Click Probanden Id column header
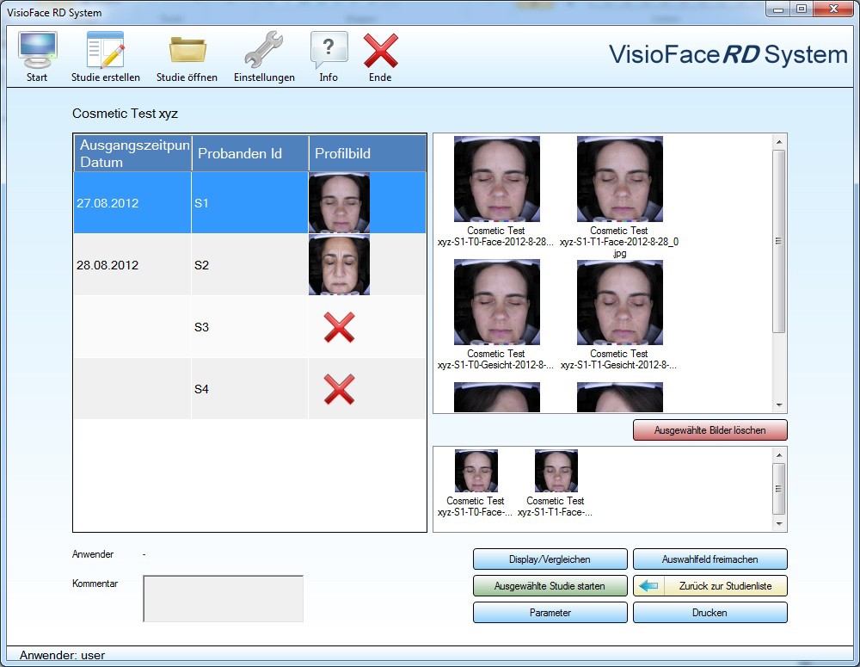Screen dimensions: 860x667 (250, 154)
